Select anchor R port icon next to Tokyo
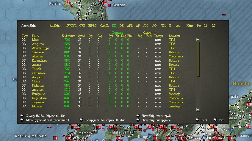 231,130
